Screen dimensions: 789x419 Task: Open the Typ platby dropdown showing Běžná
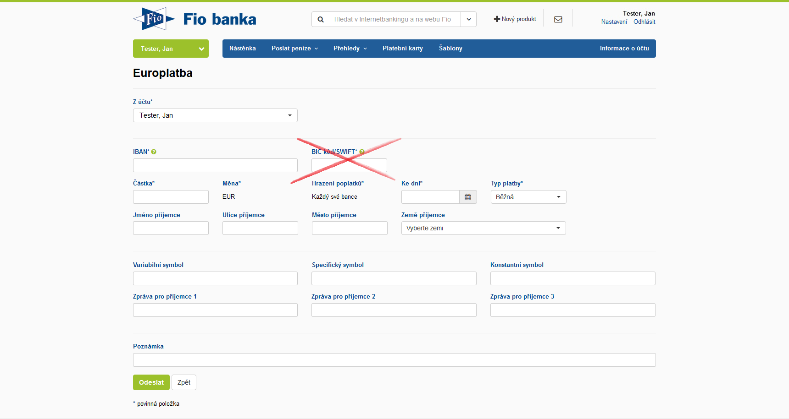(528, 197)
